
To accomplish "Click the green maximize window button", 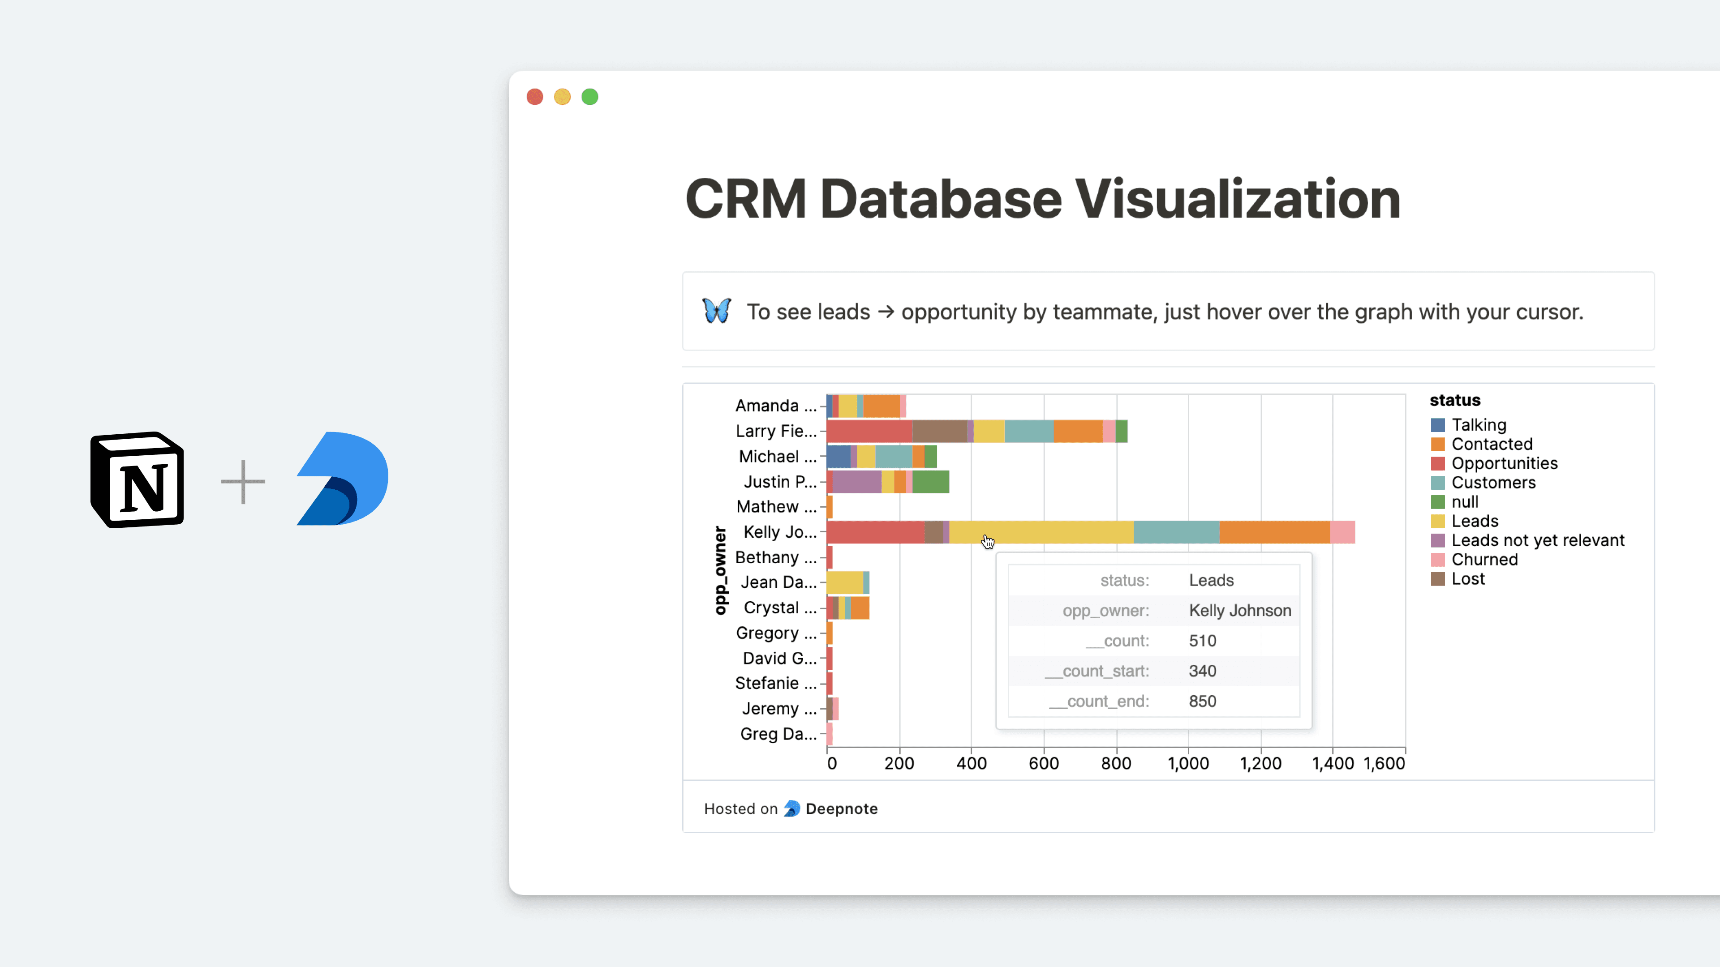I will tap(589, 97).
